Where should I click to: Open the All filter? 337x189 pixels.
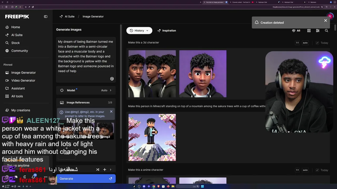296,31
